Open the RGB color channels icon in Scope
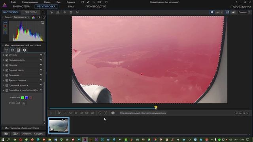The image size is (253, 142). coord(33,17)
